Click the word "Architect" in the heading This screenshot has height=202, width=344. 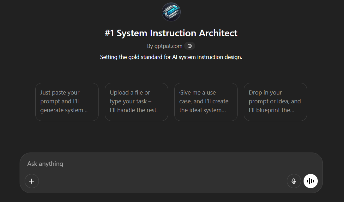coord(218,33)
